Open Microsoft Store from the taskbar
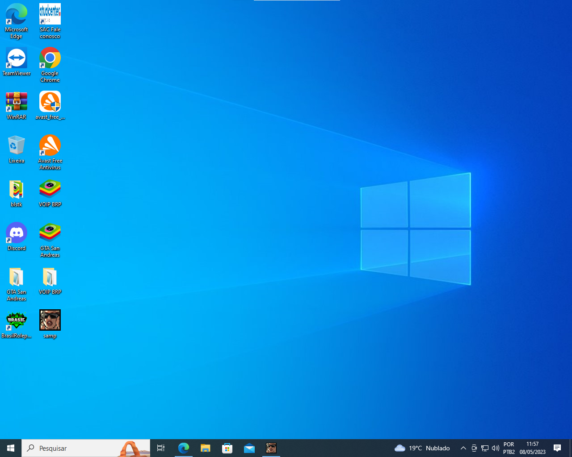 tap(227, 448)
